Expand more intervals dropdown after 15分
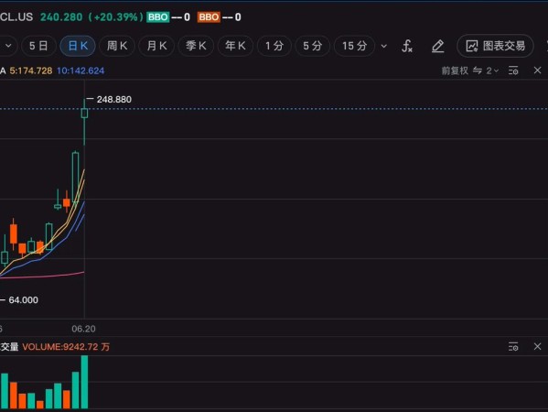548x412 pixels. coord(383,46)
